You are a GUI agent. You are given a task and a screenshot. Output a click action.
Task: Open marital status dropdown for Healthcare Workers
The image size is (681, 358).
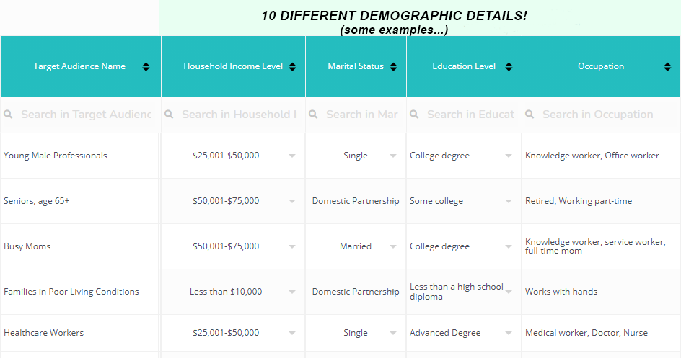point(393,334)
